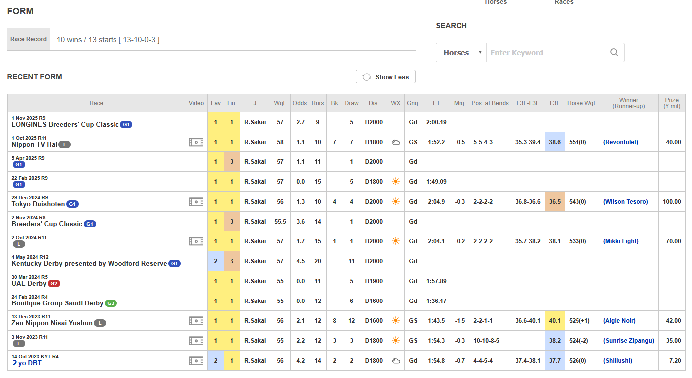This screenshot has height=378, width=692.
Task: Play the Zen-Nippon Nisai Yushun video
Action: (196, 321)
